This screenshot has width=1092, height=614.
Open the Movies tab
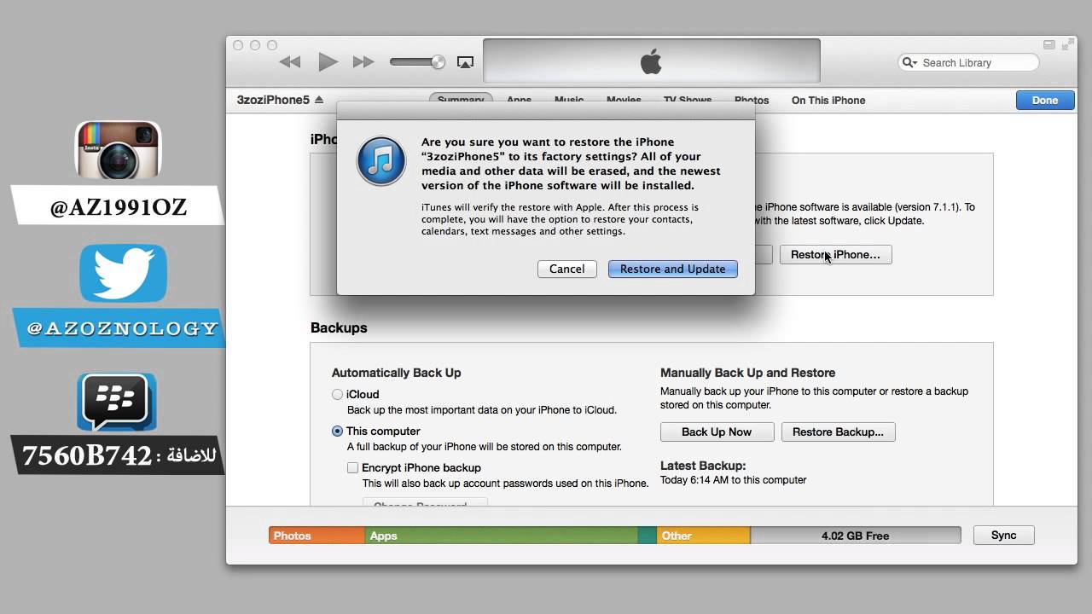click(x=624, y=100)
